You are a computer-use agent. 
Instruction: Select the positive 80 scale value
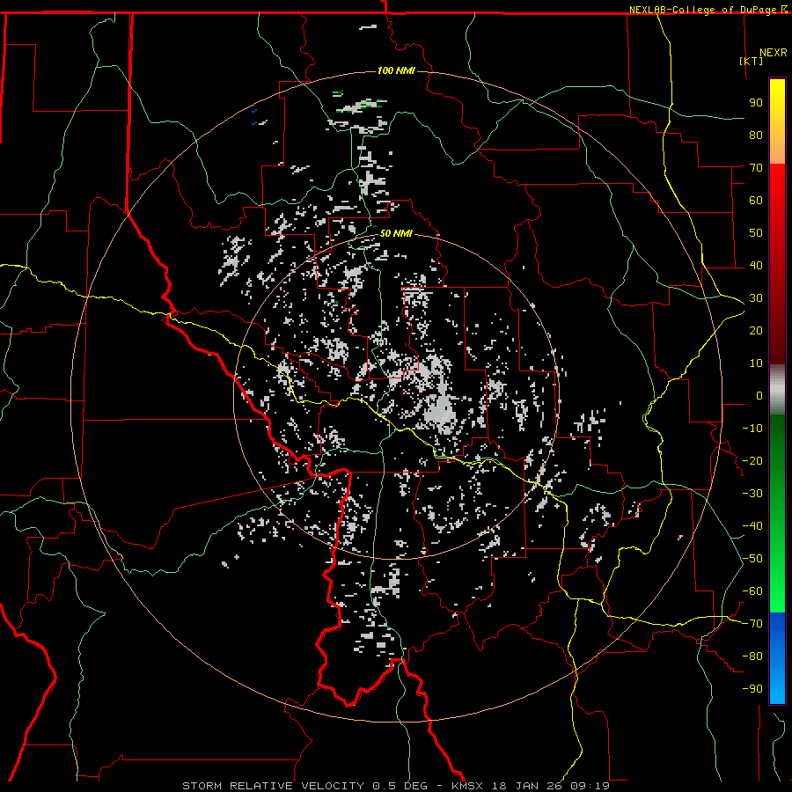[x=756, y=135]
